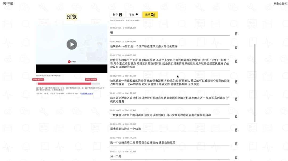288x161 pixels.
Task: Edit subtitle starting '洗一个快捷启动工具'
Action: [x=170, y=143]
